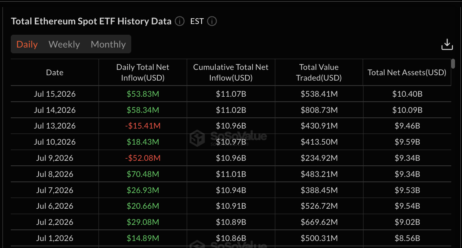Click Cumulative Total Net Inflow header
This screenshot has width=462, height=248.
pos(231,72)
